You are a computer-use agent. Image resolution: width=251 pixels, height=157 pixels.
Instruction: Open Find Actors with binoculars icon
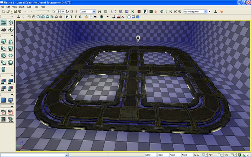click(99, 12)
